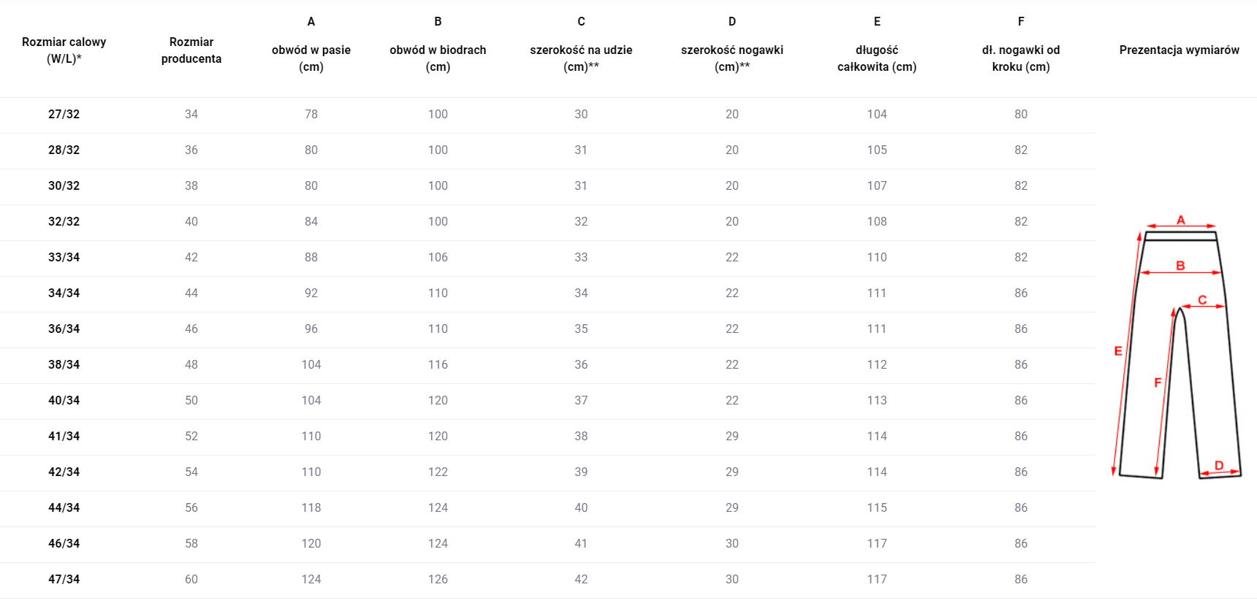Image resolution: width=1257 pixels, height=606 pixels.
Task: Select the 33/34 size row label
Action: [x=64, y=257]
